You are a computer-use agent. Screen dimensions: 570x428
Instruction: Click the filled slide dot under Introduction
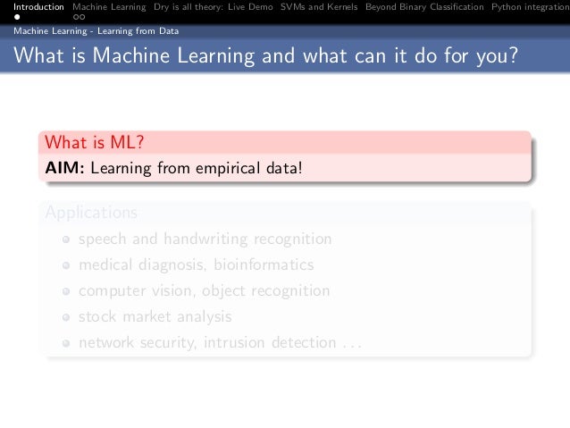click(x=15, y=17)
